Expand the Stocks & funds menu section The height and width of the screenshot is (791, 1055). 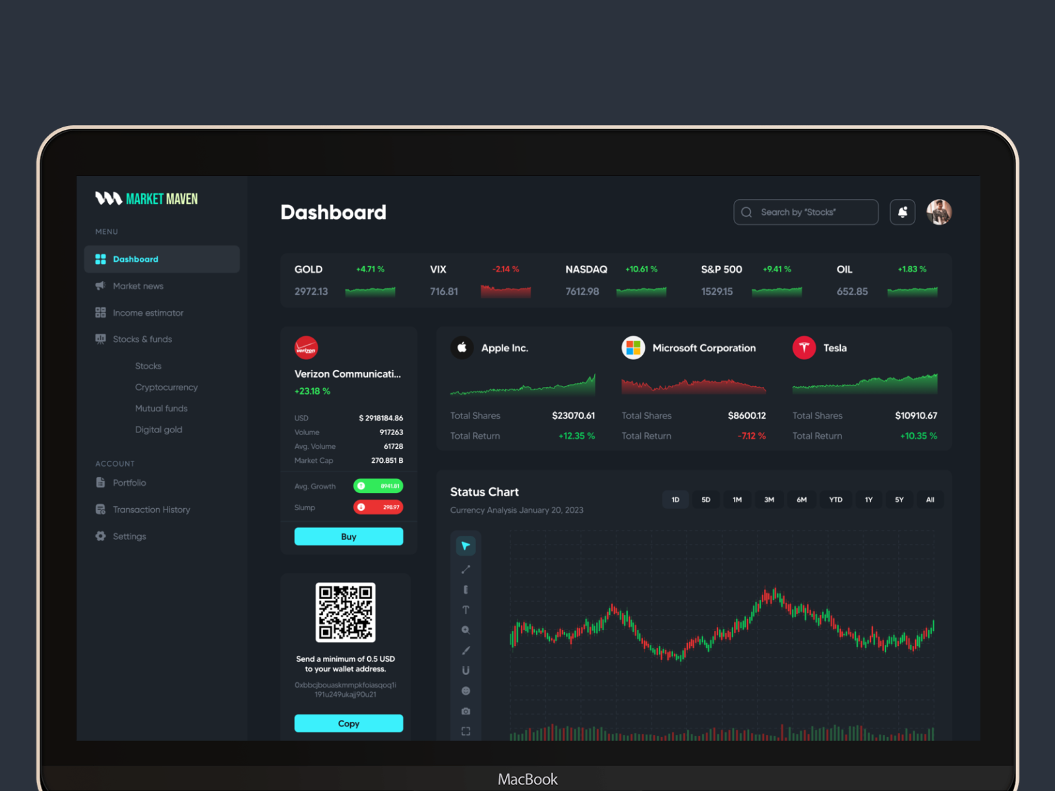pyautogui.click(x=142, y=339)
